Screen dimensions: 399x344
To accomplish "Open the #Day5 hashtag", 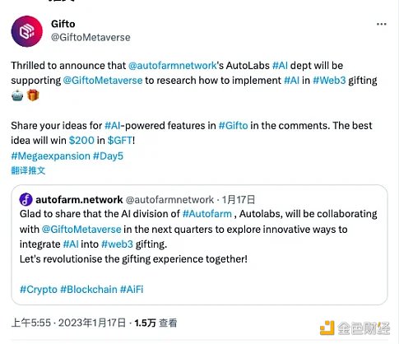I will click(x=108, y=156).
